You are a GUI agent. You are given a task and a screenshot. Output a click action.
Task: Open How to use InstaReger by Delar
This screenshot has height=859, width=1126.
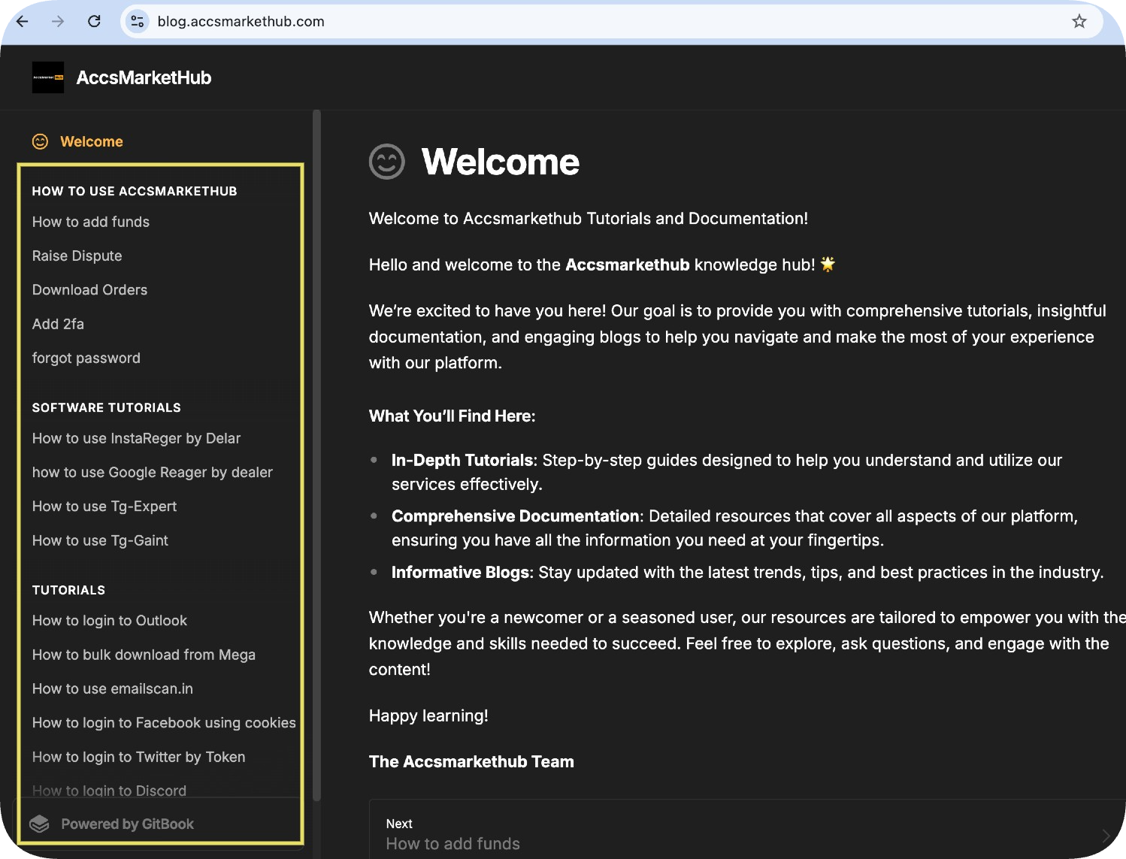coord(136,438)
